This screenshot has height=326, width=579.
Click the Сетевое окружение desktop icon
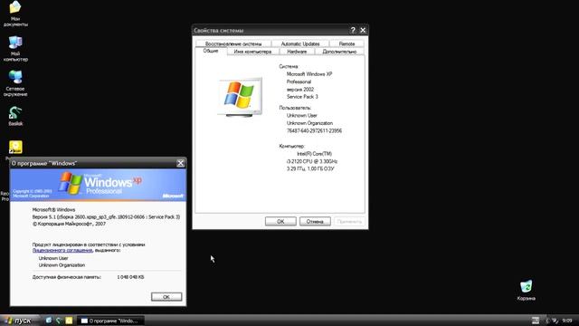point(15,83)
